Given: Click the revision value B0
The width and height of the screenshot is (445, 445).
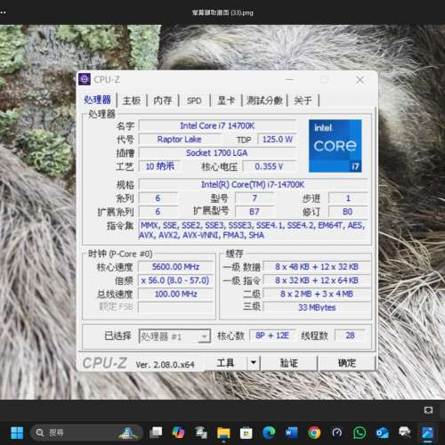Looking at the screenshot, I should click(348, 212).
